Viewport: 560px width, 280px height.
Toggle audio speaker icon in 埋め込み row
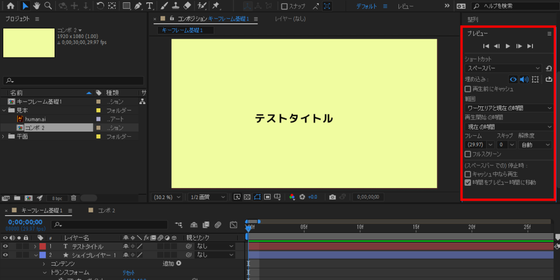[x=524, y=79]
